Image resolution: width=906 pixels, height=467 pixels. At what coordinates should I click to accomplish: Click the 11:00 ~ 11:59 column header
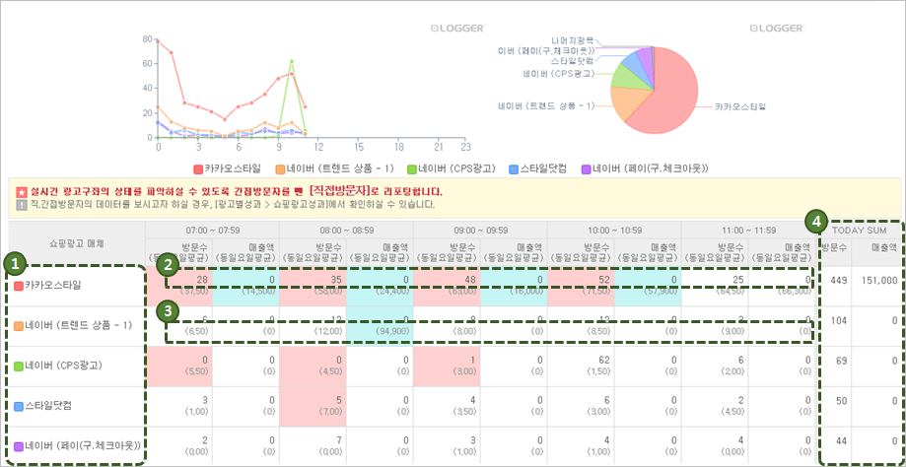tap(748, 230)
